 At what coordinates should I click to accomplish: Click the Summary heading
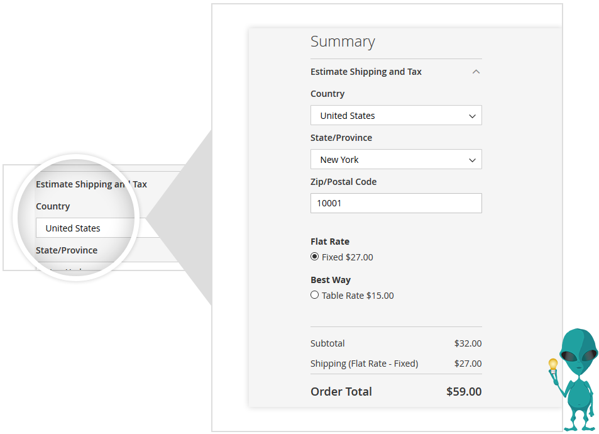343,42
